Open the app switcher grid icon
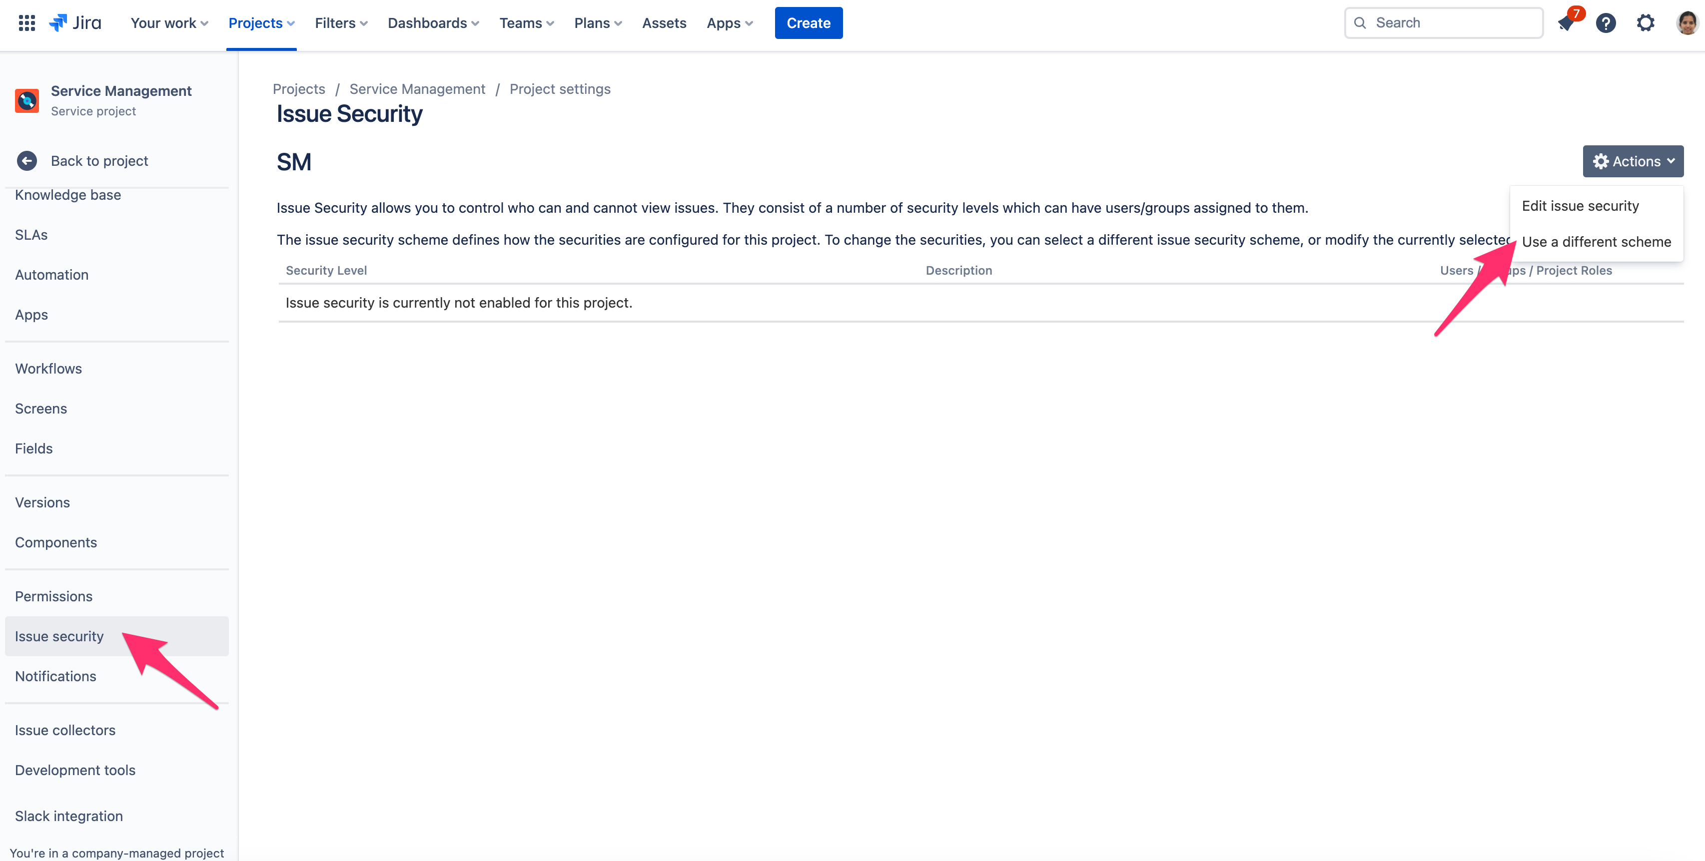 point(26,23)
